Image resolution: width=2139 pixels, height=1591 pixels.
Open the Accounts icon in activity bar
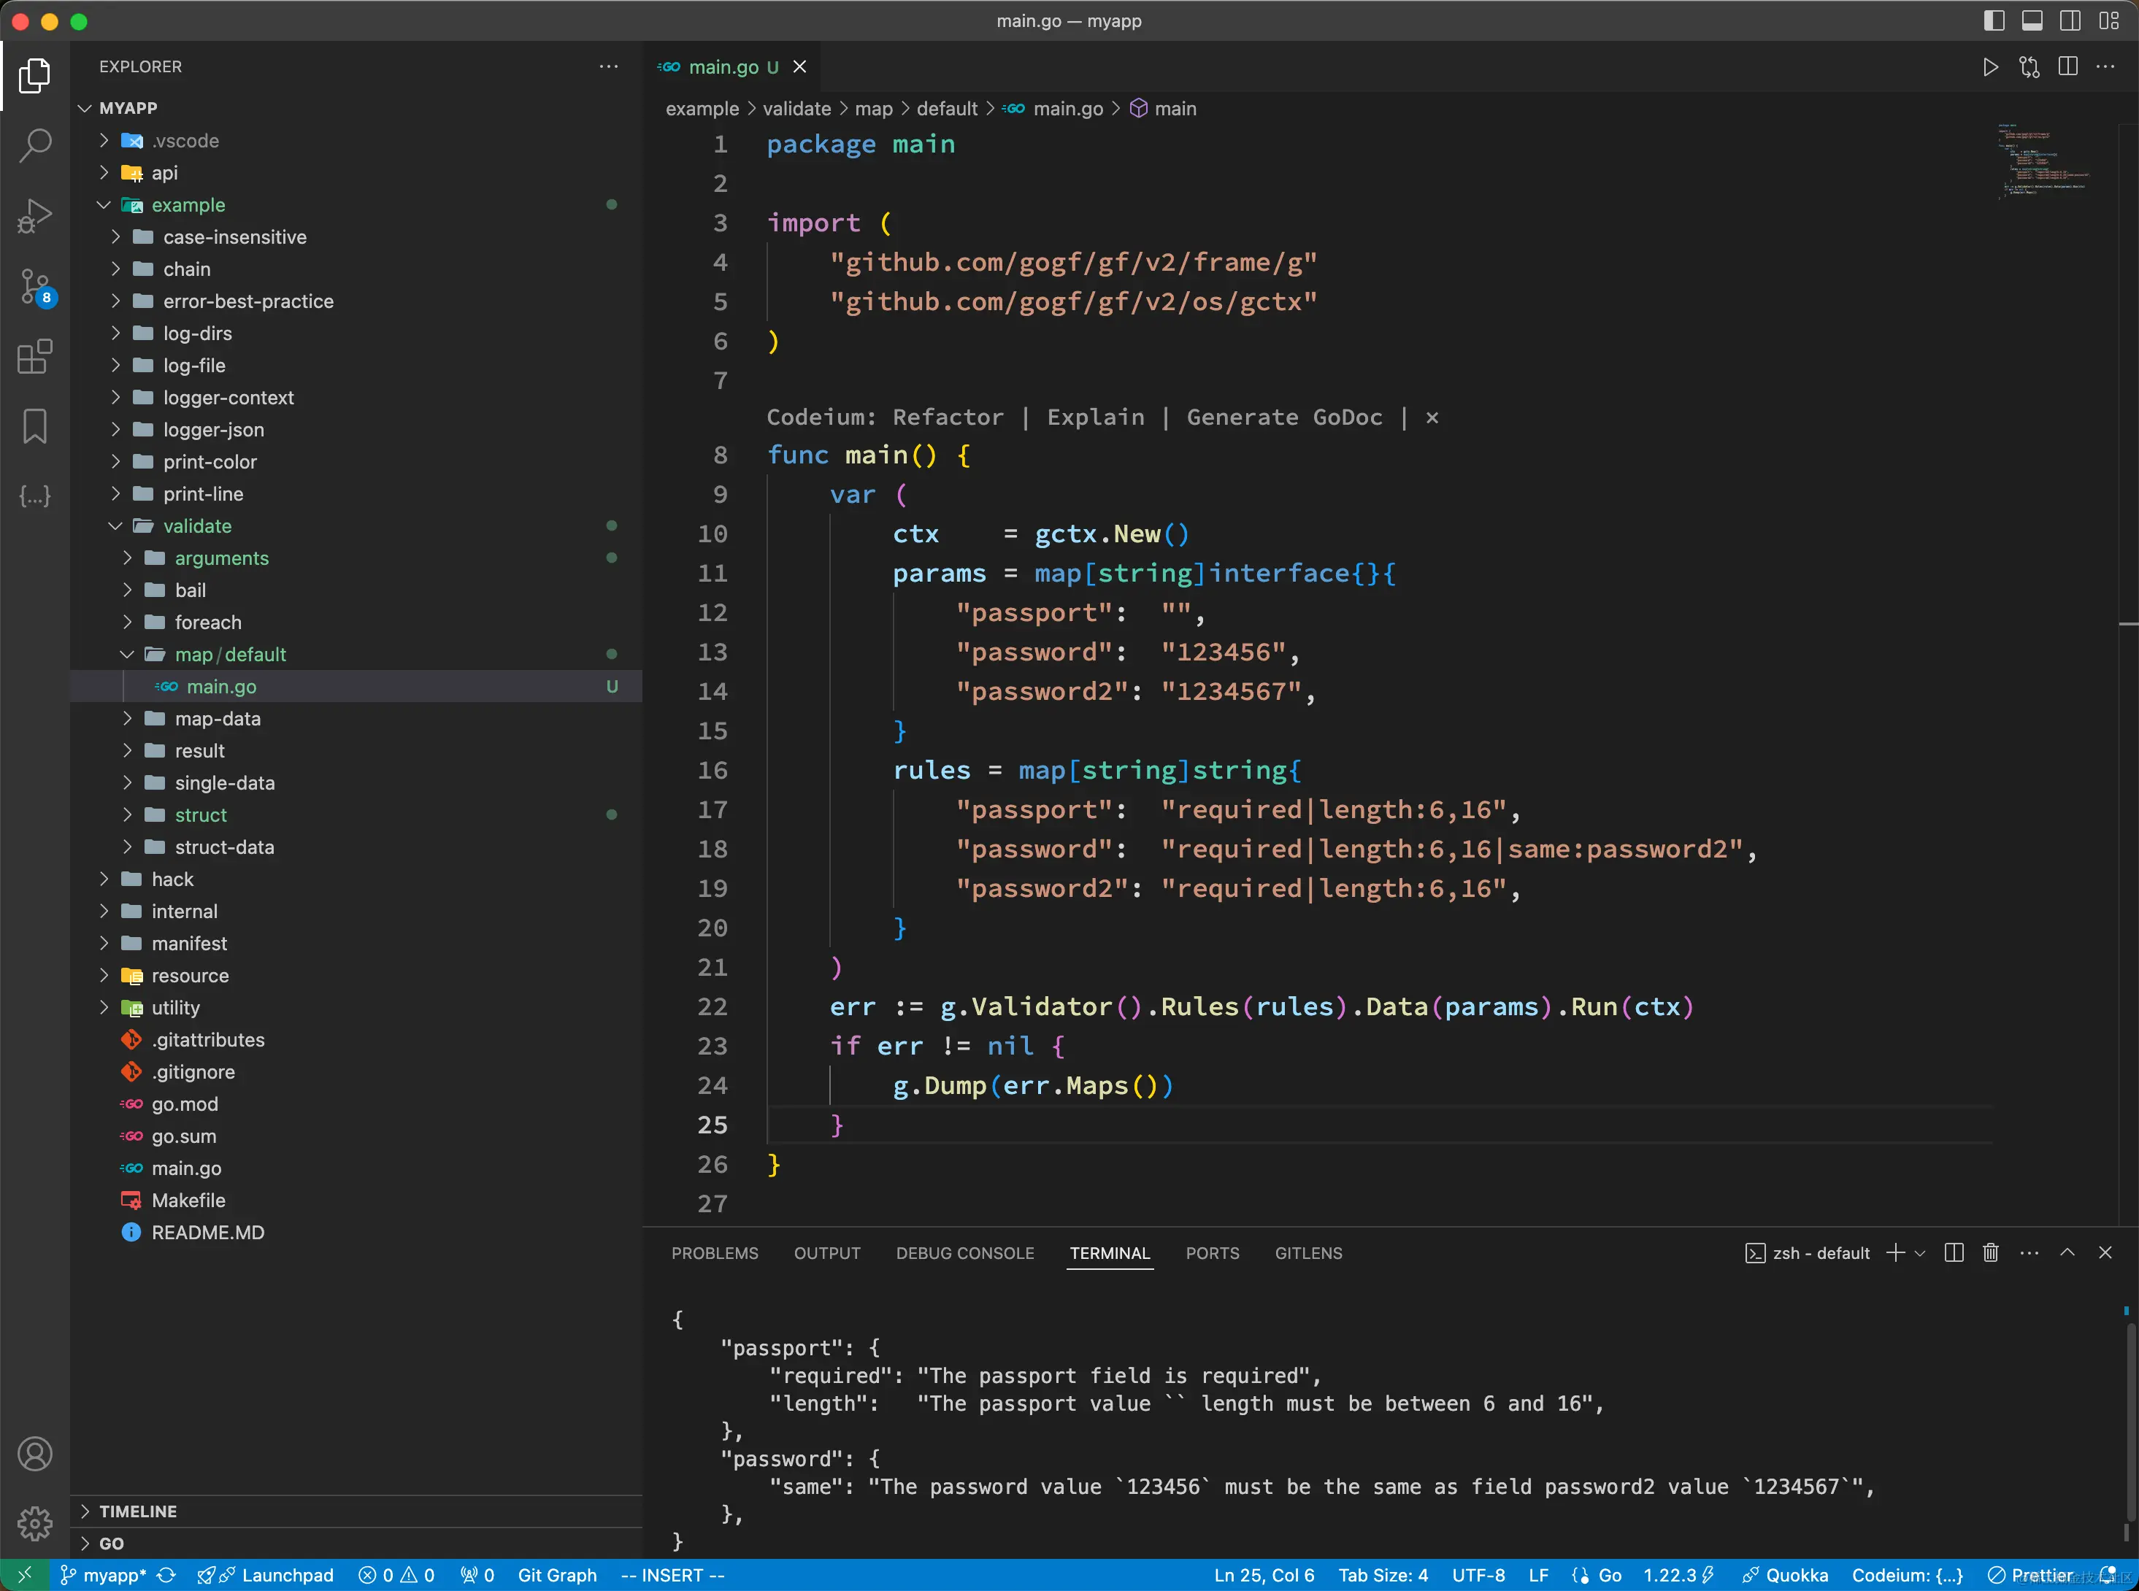(x=34, y=1453)
